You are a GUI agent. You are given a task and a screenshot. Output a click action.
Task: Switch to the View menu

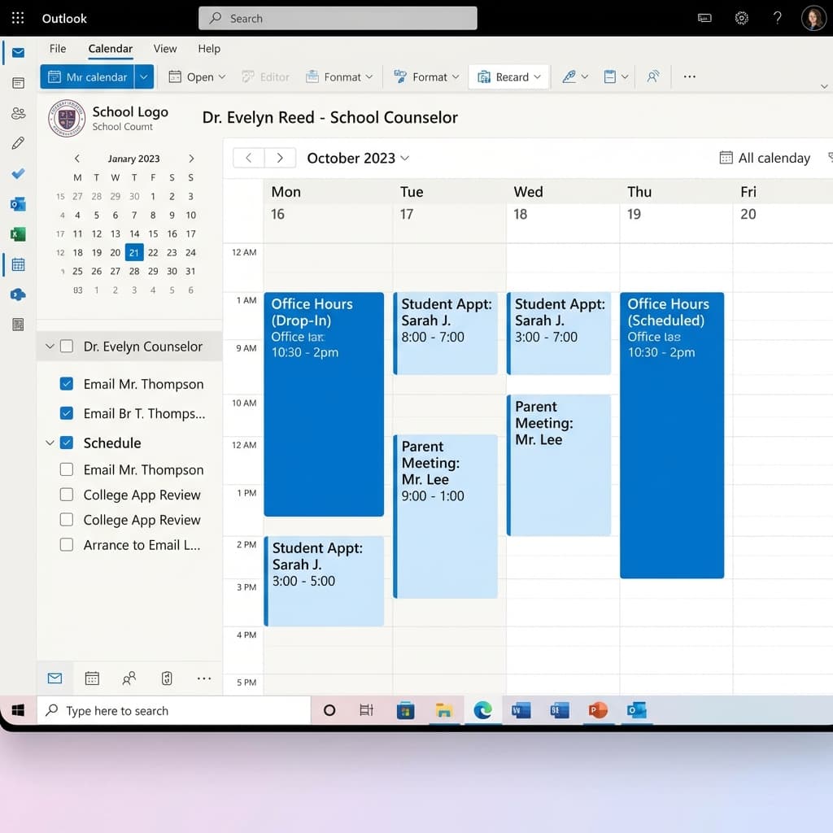coord(165,49)
